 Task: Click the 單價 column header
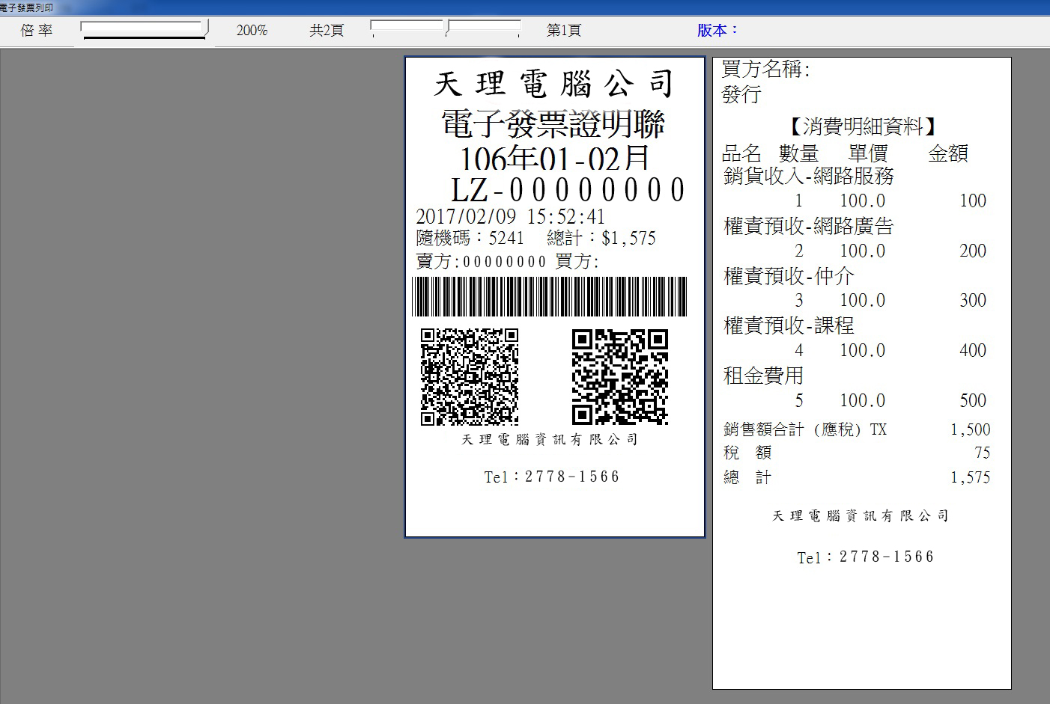point(868,153)
